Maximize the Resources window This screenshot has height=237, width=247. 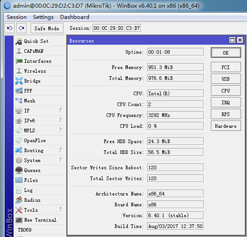[x=232, y=40]
